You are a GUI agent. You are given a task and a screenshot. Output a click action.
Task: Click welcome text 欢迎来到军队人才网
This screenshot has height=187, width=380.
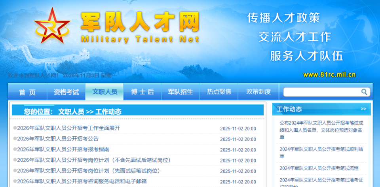click(x=33, y=76)
